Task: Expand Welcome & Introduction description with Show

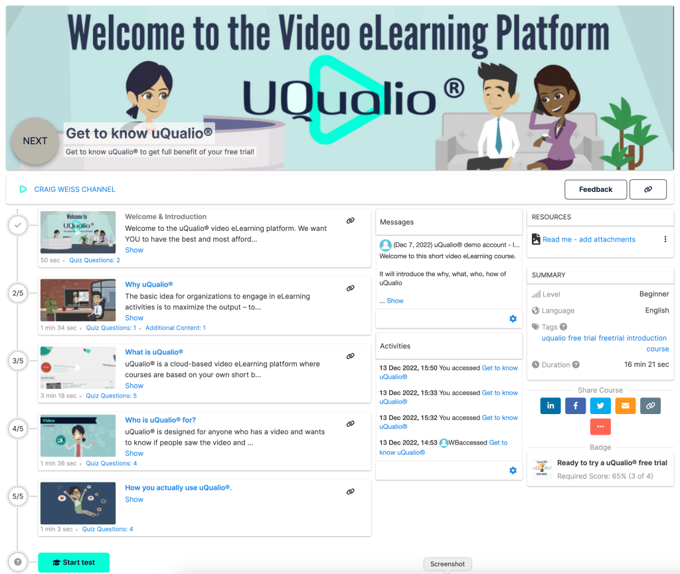Action: [x=134, y=250]
